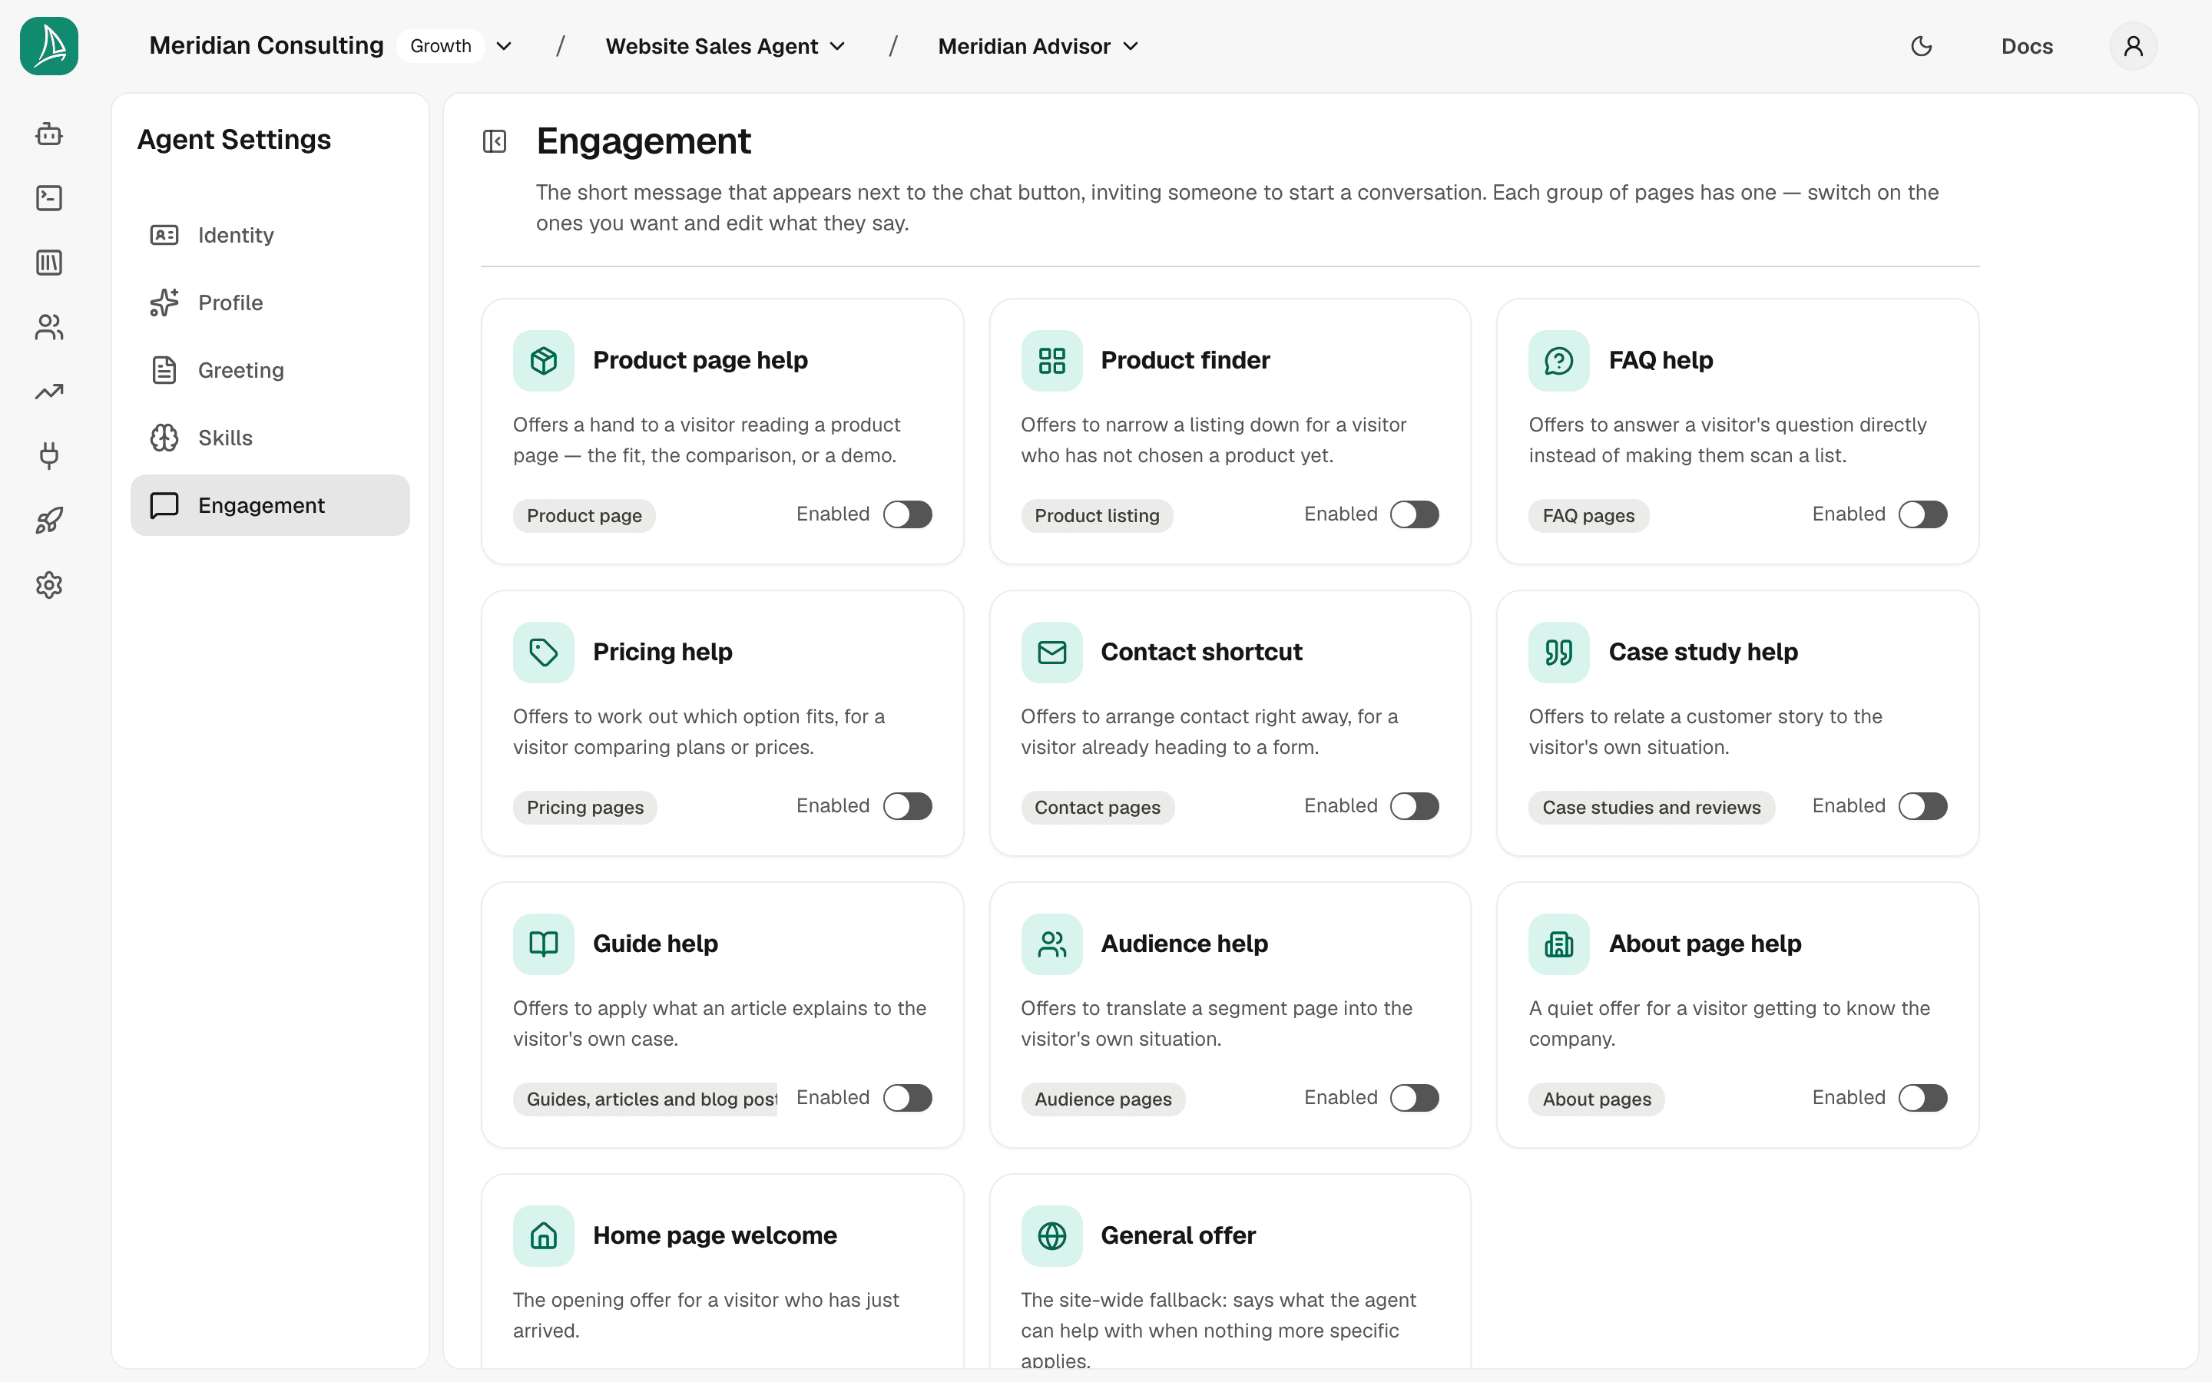Open the trending analytics sidebar icon
This screenshot has width=2212, height=1382.
[x=49, y=392]
